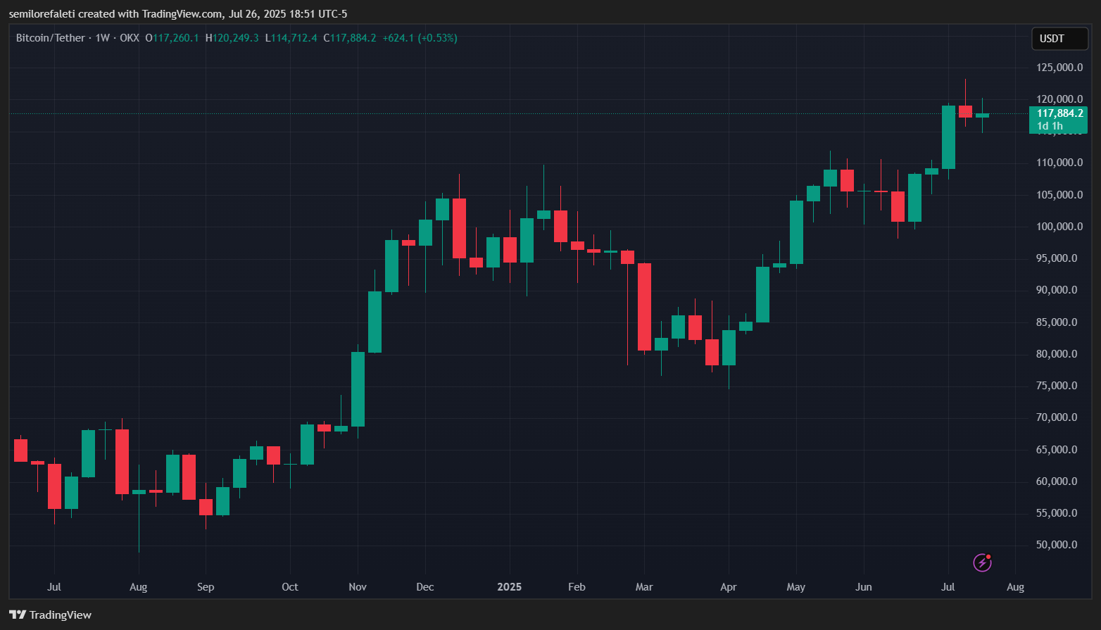Click the 95,000.0 price axis label

coord(1057,258)
